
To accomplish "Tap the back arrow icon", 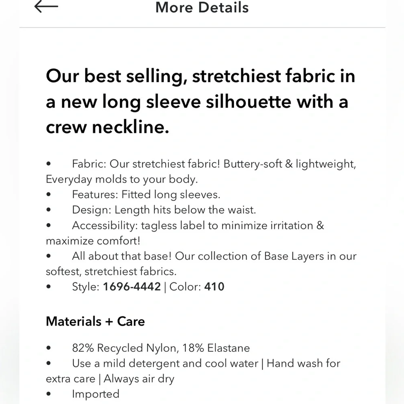I will 46,6.
